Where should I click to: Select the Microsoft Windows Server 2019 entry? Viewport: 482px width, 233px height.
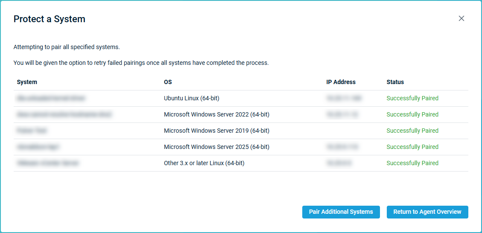pyautogui.click(x=216, y=131)
